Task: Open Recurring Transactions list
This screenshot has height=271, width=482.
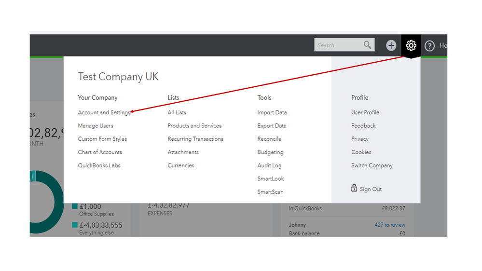Action: (x=195, y=139)
